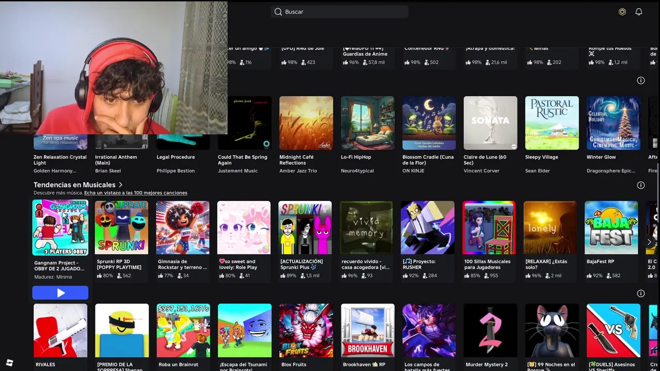The image size is (660, 371).
Task: Open the Robux icon in top bar
Action: (x=622, y=12)
